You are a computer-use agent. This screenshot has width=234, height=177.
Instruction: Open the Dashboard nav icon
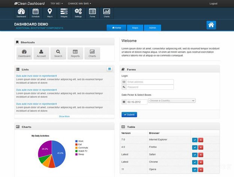coord(21,13)
